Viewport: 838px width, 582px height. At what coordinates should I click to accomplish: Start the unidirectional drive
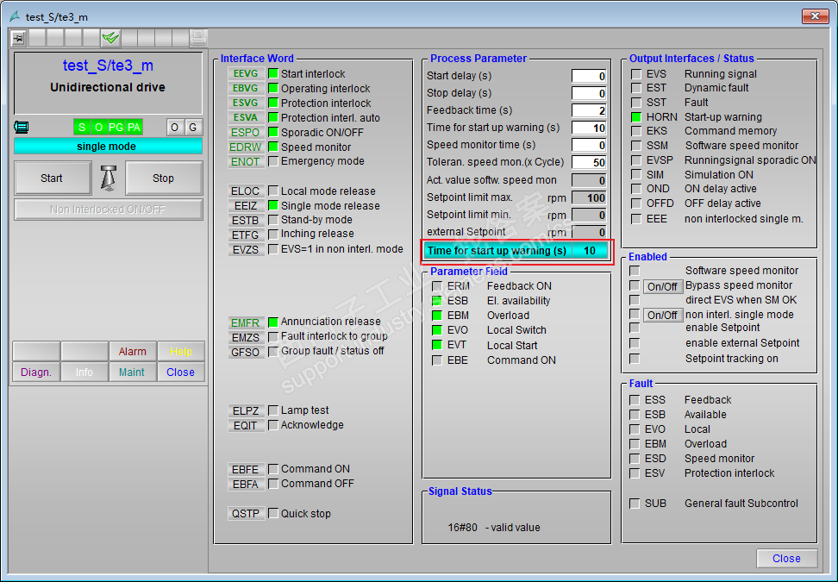pos(52,178)
